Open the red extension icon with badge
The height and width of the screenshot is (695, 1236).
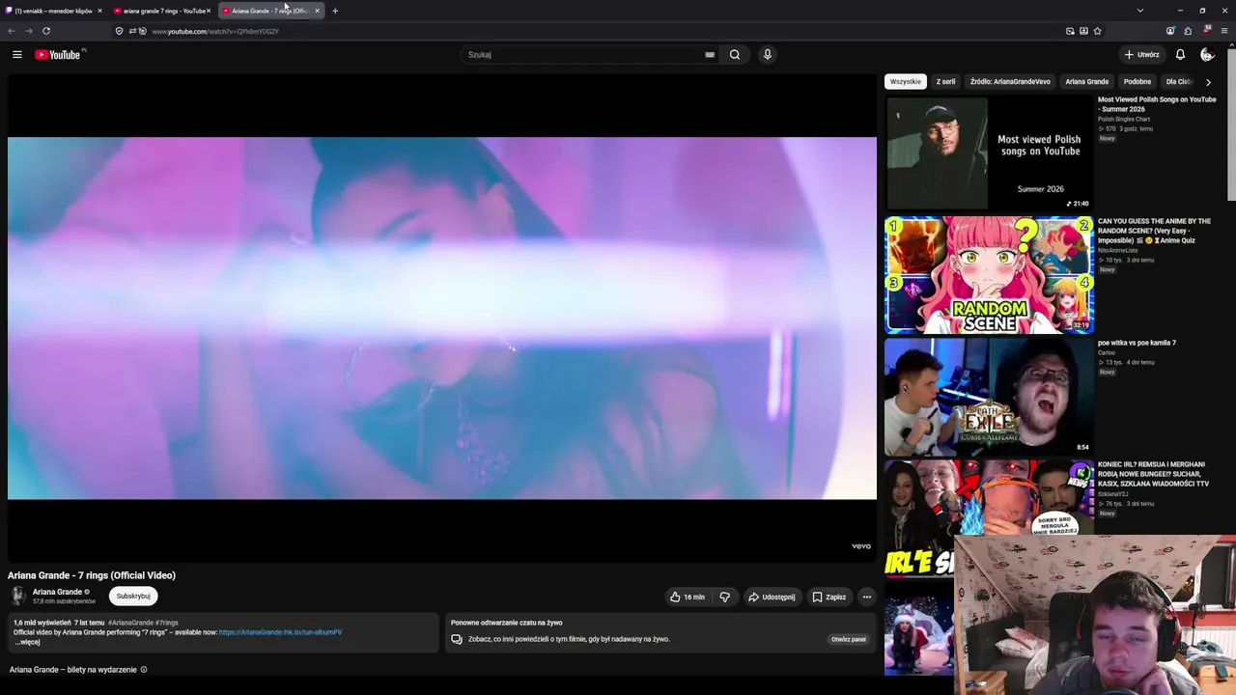click(x=1206, y=31)
